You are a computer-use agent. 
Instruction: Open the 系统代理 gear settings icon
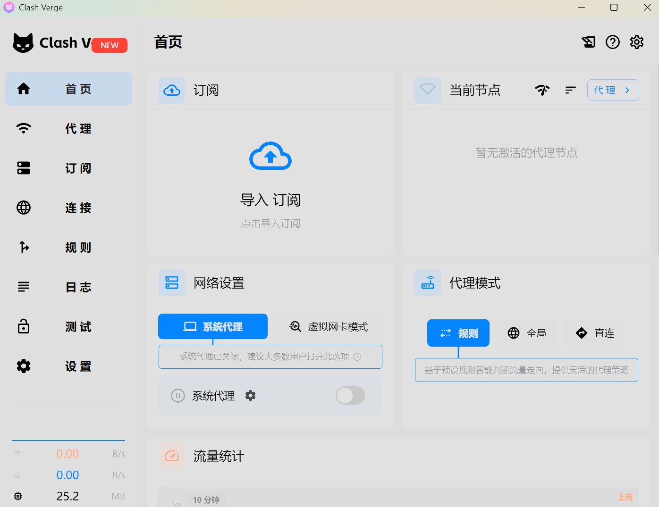[250, 396]
